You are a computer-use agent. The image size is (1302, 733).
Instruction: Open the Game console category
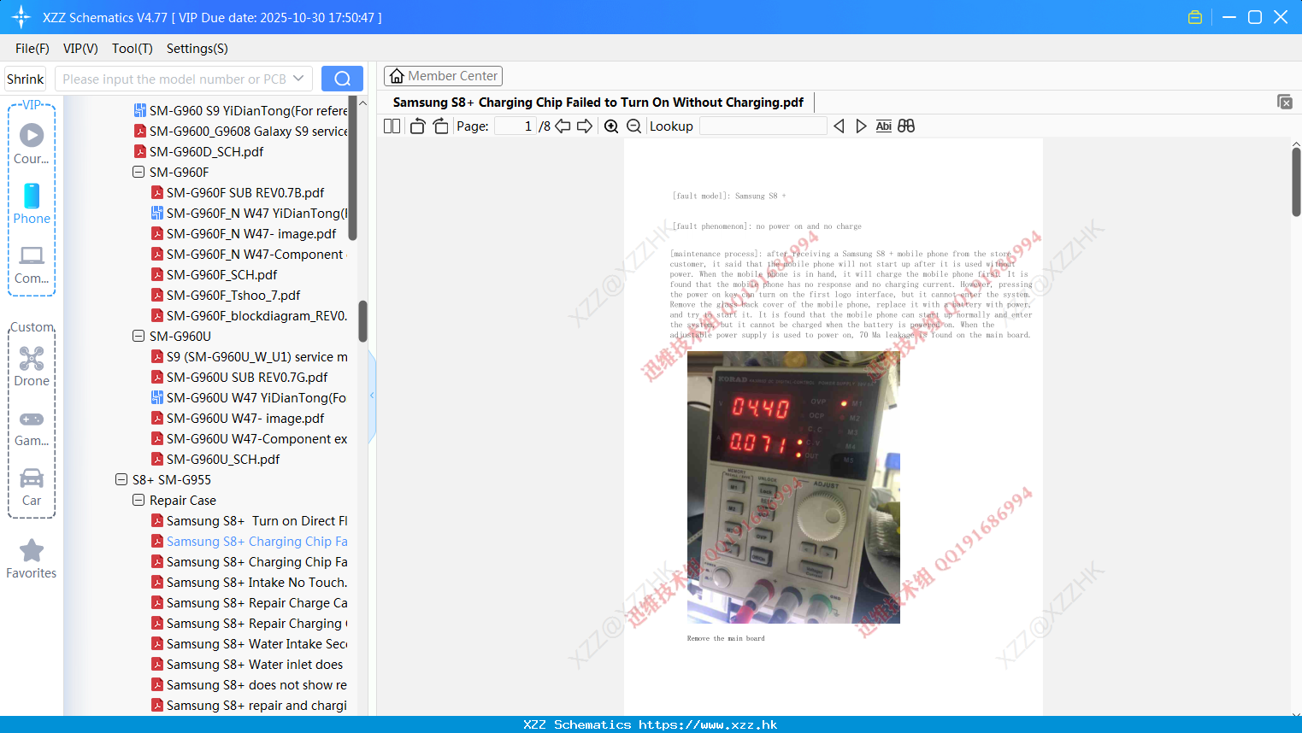[x=32, y=427]
